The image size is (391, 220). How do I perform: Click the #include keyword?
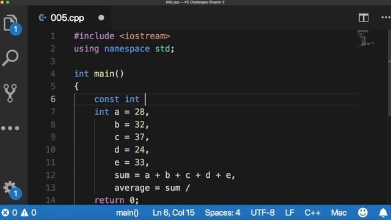pos(94,36)
